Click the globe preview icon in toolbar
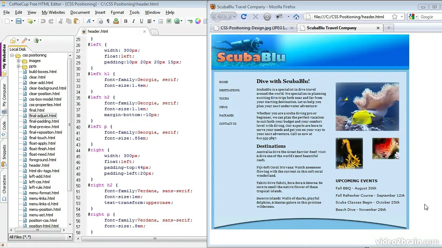Image resolution: width=442 pixels, height=248 pixels. point(177,21)
